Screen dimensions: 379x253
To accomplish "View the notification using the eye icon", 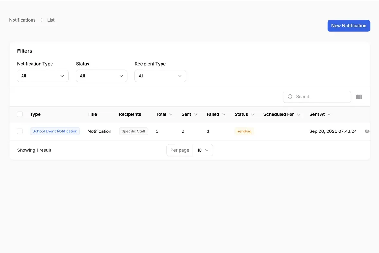I will (x=367, y=131).
